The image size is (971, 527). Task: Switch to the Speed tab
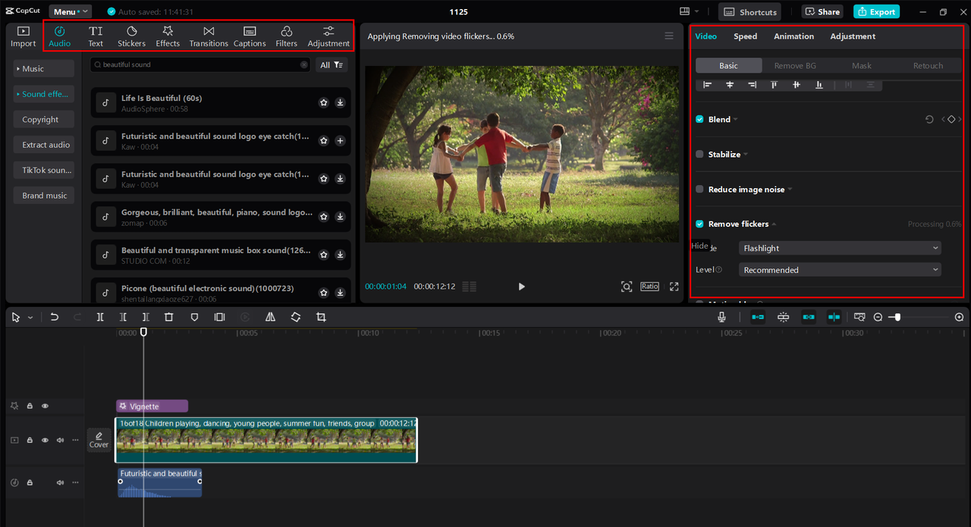click(745, 36)
